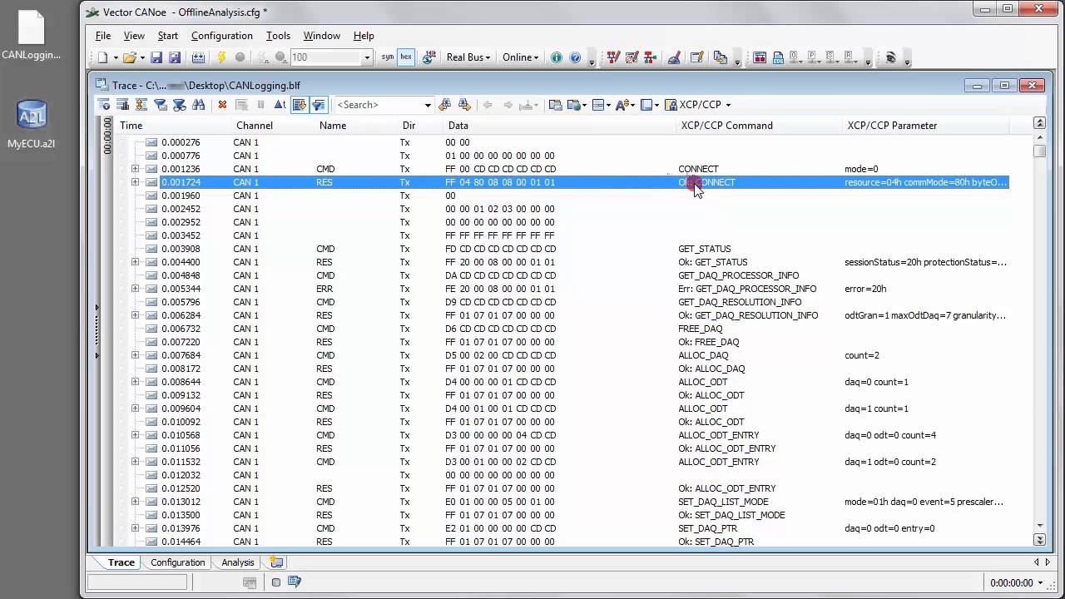Click the red network pencil icon
The width and height of the screenshot is (1065, 599).
click(x=613, y=57)
